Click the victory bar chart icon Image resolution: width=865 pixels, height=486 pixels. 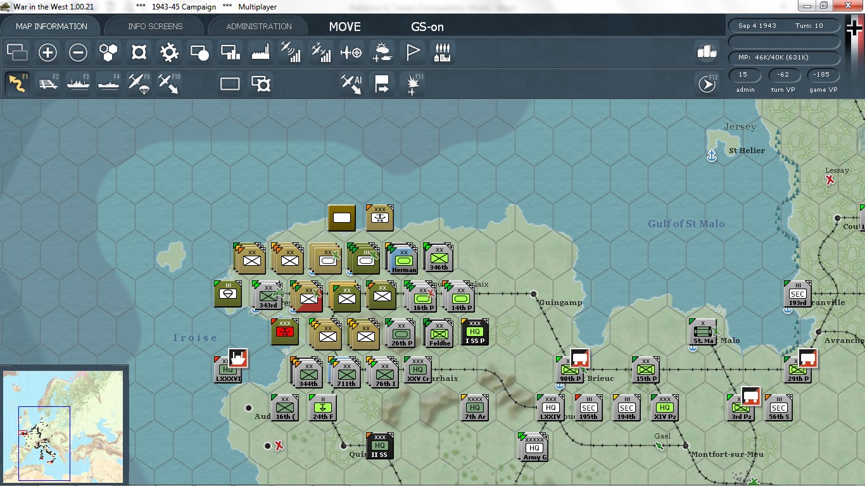(x=707, y=53)
